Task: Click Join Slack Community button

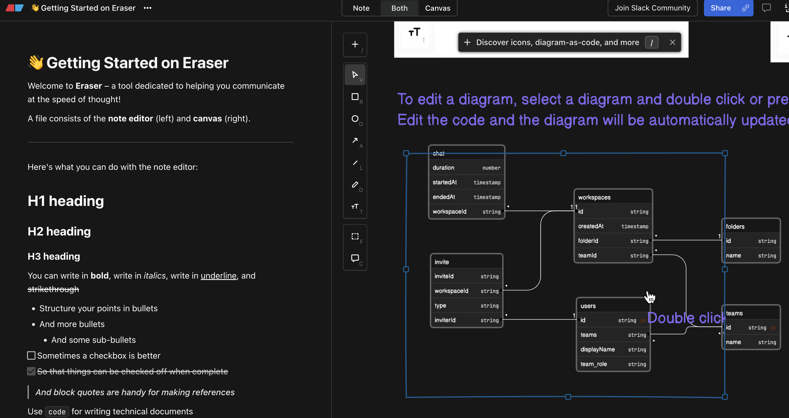Action: [x=652, y=8]
